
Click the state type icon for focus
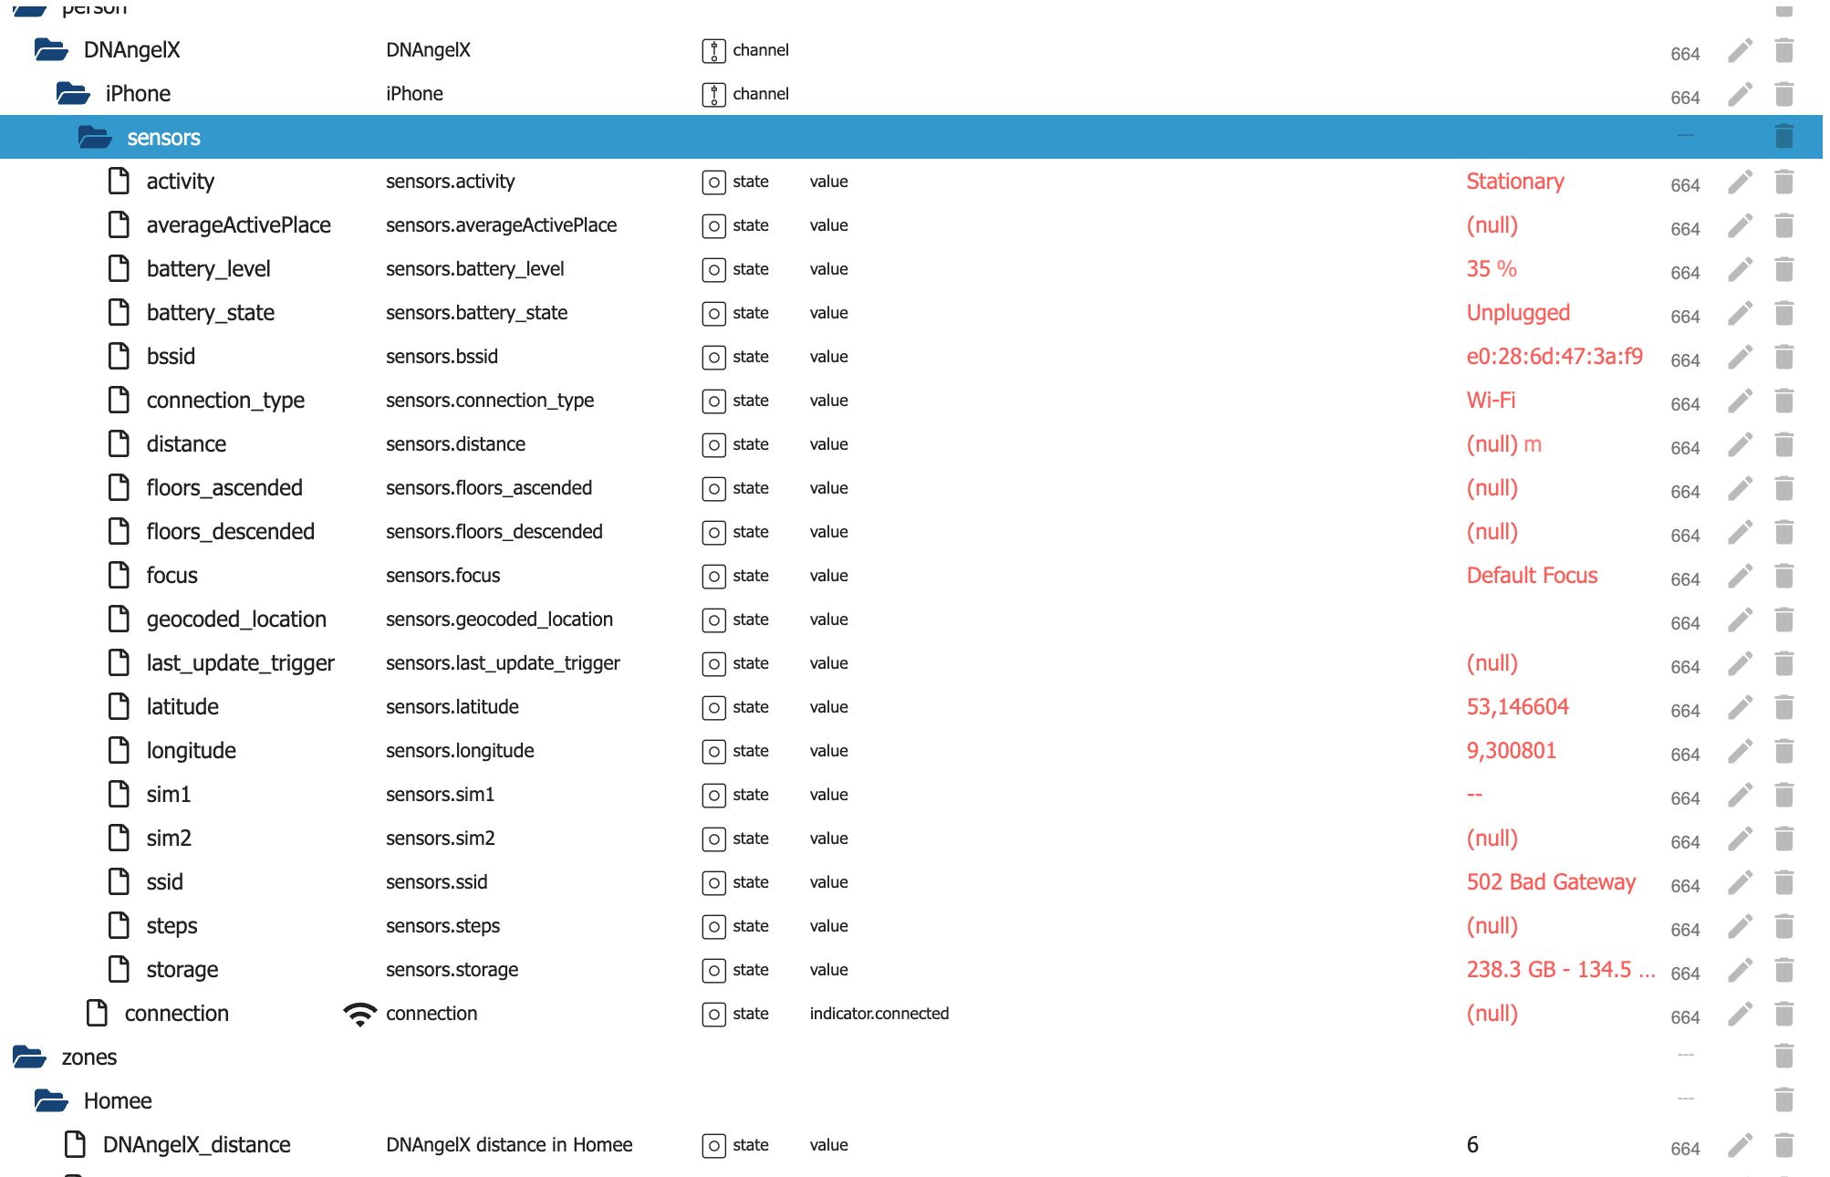(713, 576)
